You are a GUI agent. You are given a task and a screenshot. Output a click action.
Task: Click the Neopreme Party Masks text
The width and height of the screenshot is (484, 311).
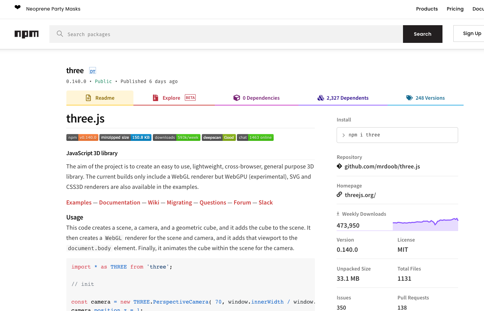tap(53, 9)
